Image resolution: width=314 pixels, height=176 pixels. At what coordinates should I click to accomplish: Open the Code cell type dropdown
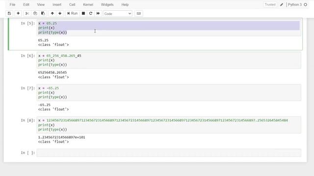point(118,14)
